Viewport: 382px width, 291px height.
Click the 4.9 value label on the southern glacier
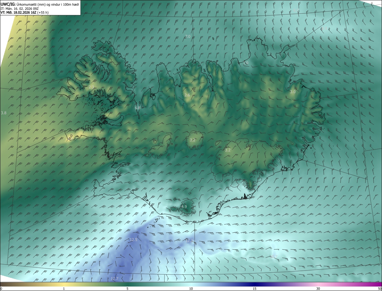184,206
